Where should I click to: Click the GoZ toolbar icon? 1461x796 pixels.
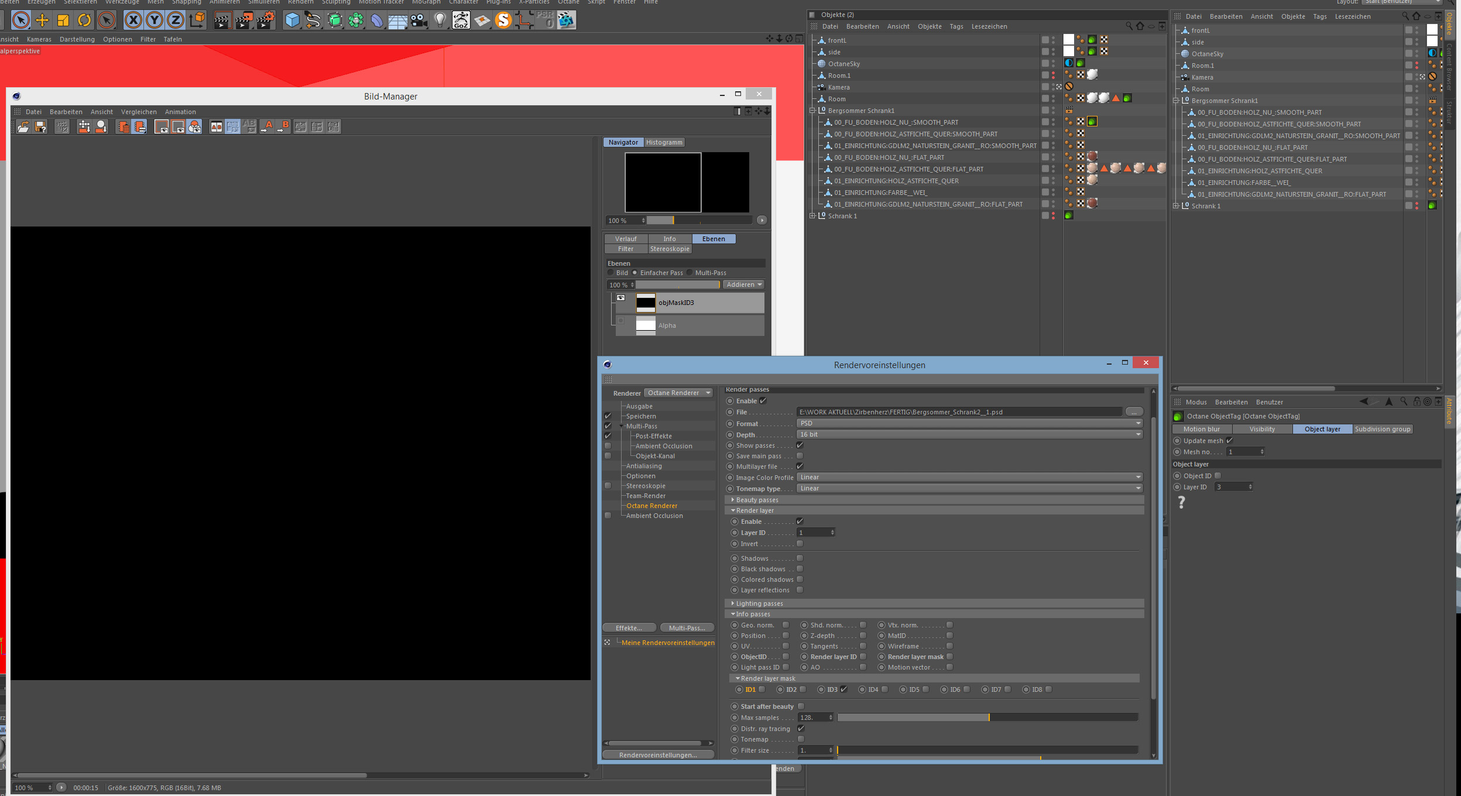461,20
